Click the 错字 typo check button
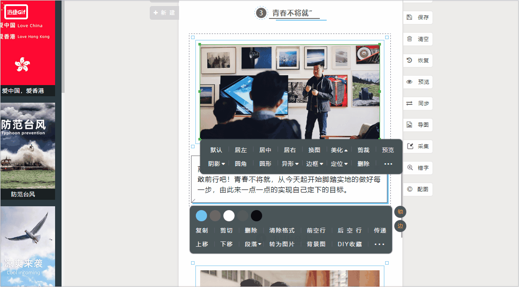 417,168
